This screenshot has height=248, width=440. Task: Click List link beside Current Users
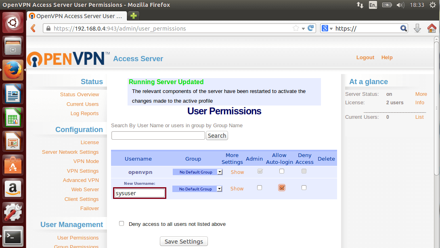[419, 117]
